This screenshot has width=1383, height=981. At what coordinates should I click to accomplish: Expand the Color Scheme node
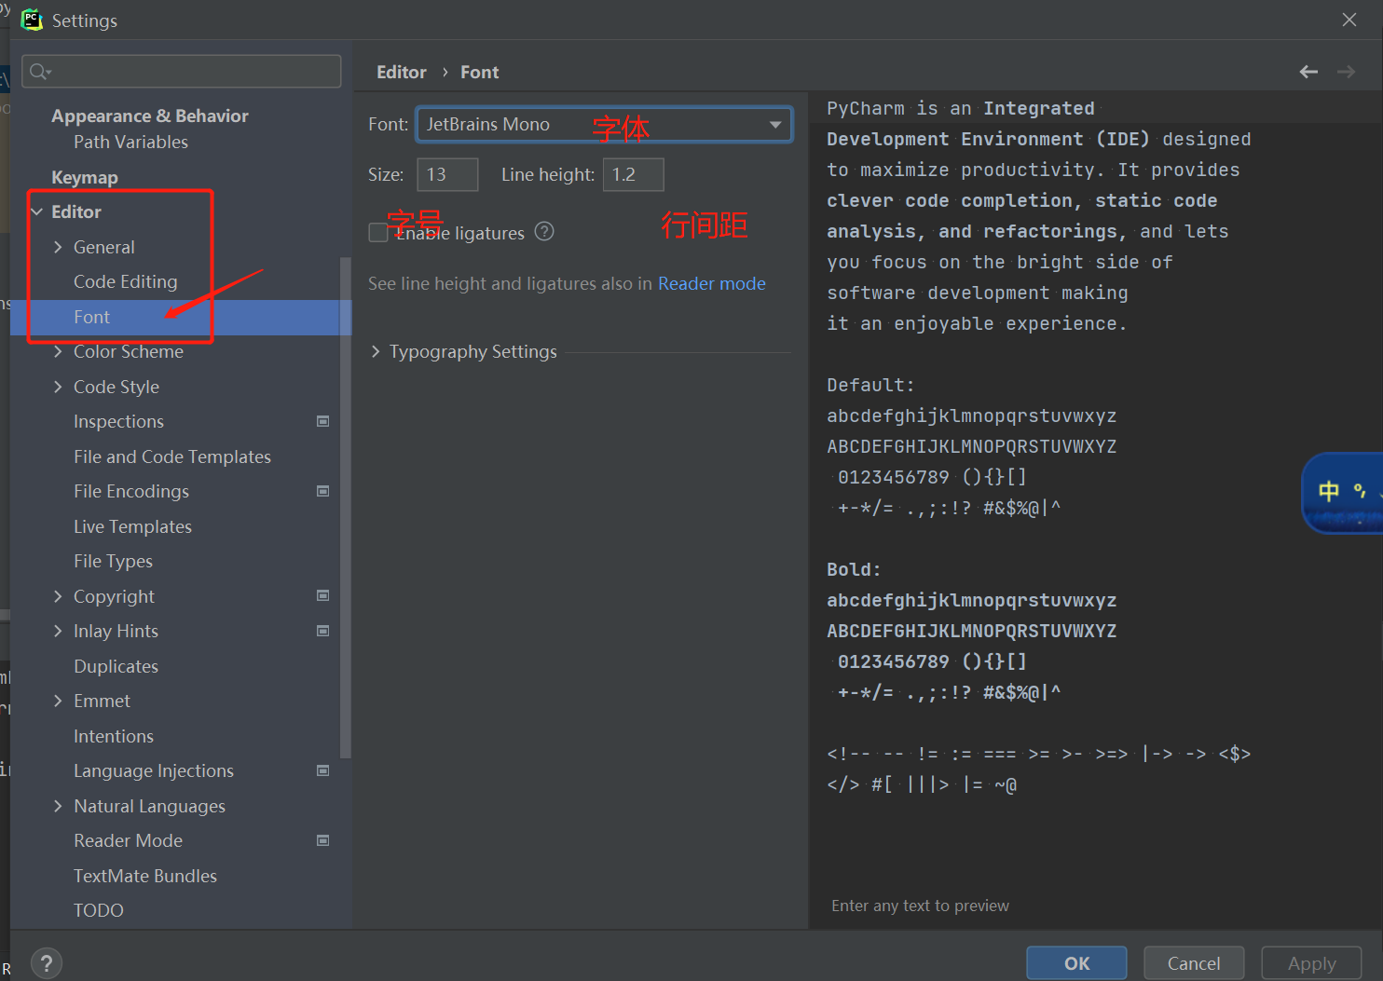(x=58, y=351)
